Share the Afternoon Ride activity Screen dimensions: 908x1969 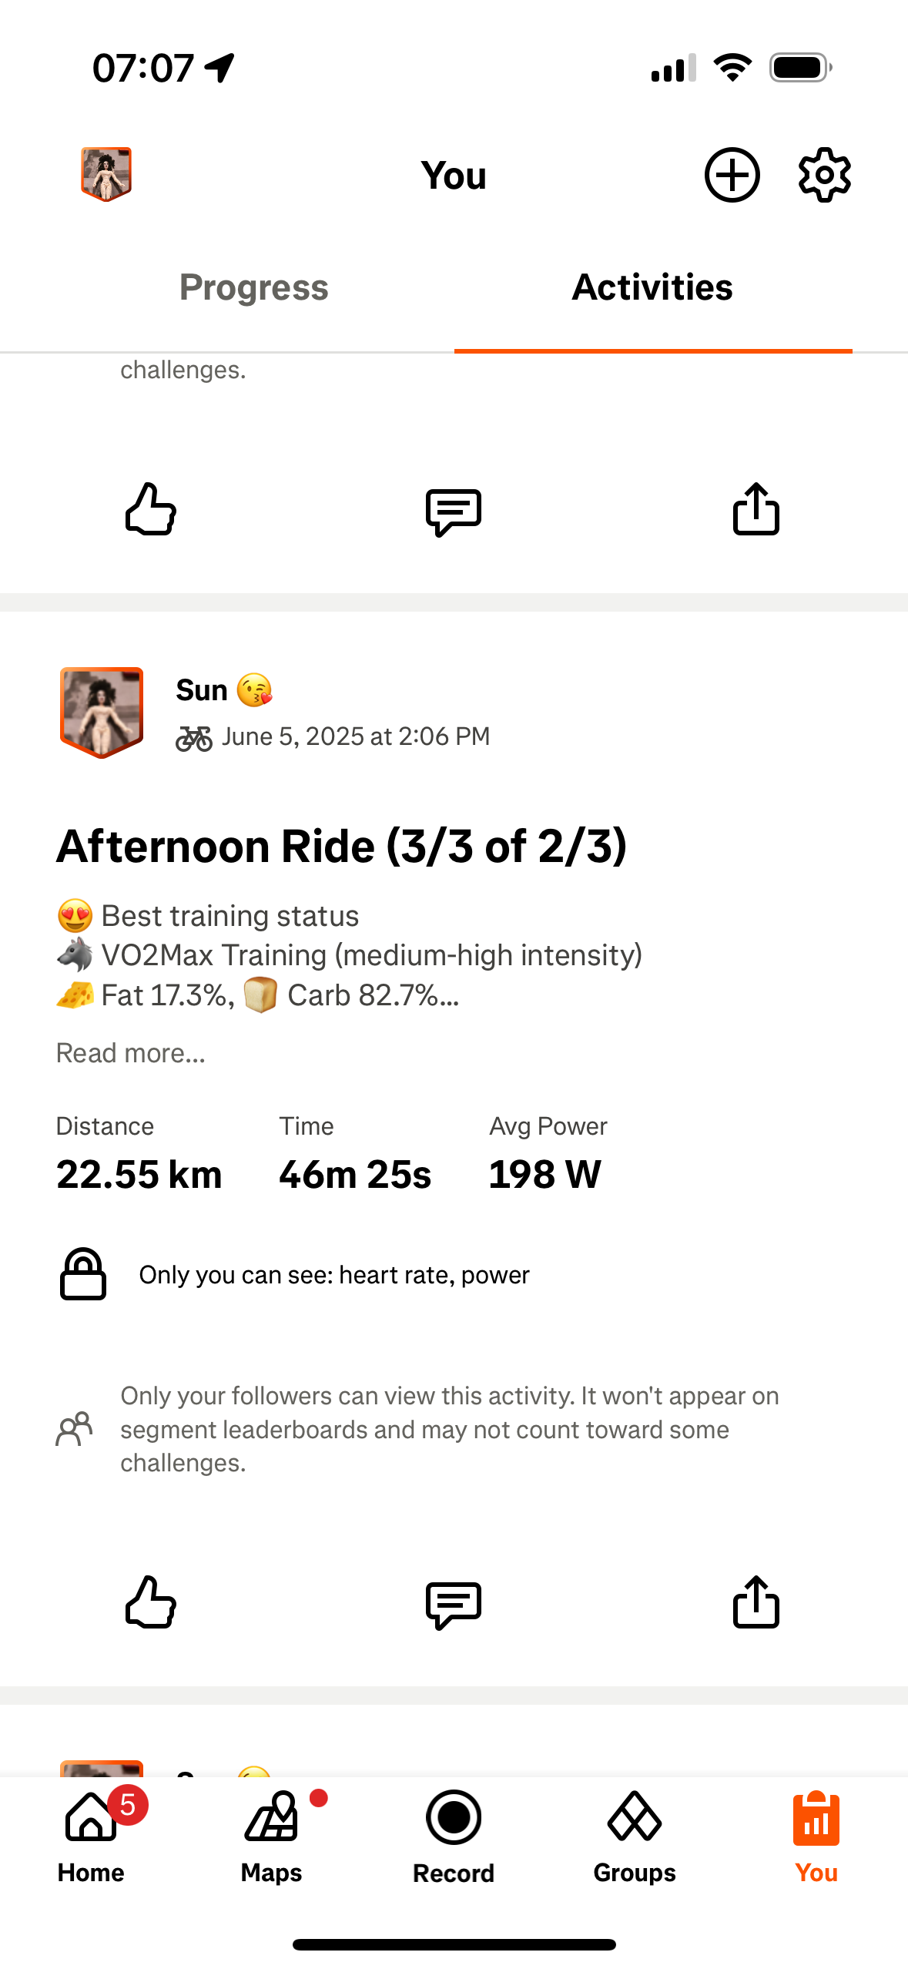tap(756, 1602)
